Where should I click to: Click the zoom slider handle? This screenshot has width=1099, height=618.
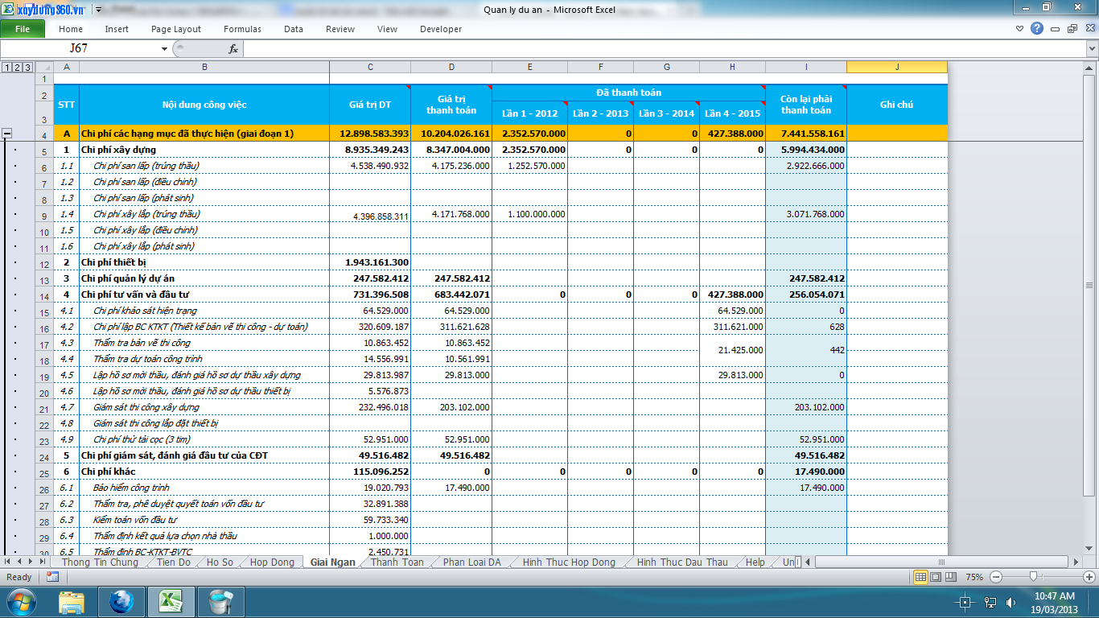(1033, 576)
